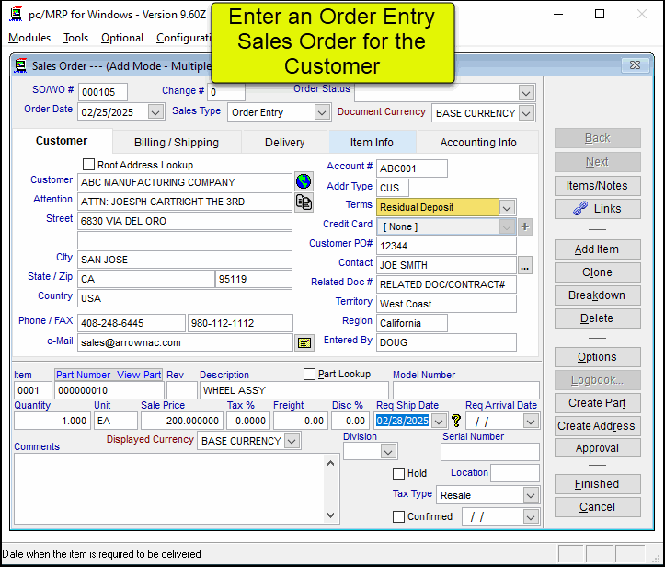
Task: Toggle the Root Address Lookup checkbox
Action: [88, 164]
